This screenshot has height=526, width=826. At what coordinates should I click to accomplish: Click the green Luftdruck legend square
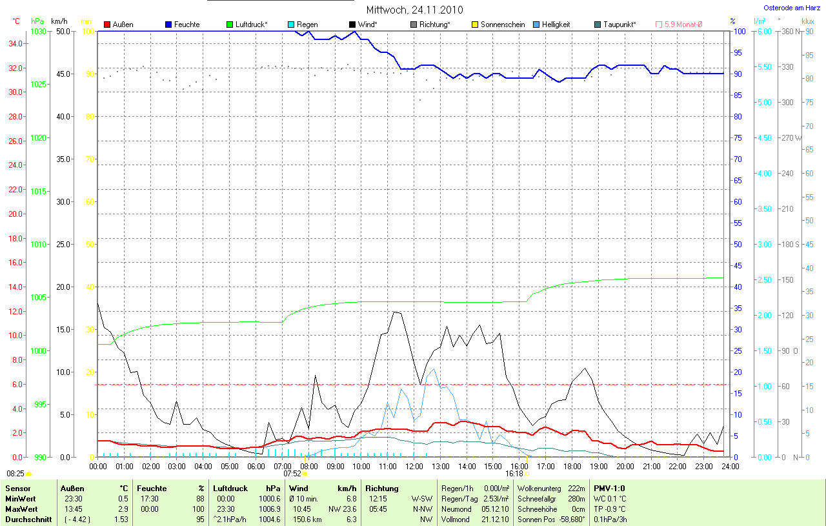(x=230, y=25)
